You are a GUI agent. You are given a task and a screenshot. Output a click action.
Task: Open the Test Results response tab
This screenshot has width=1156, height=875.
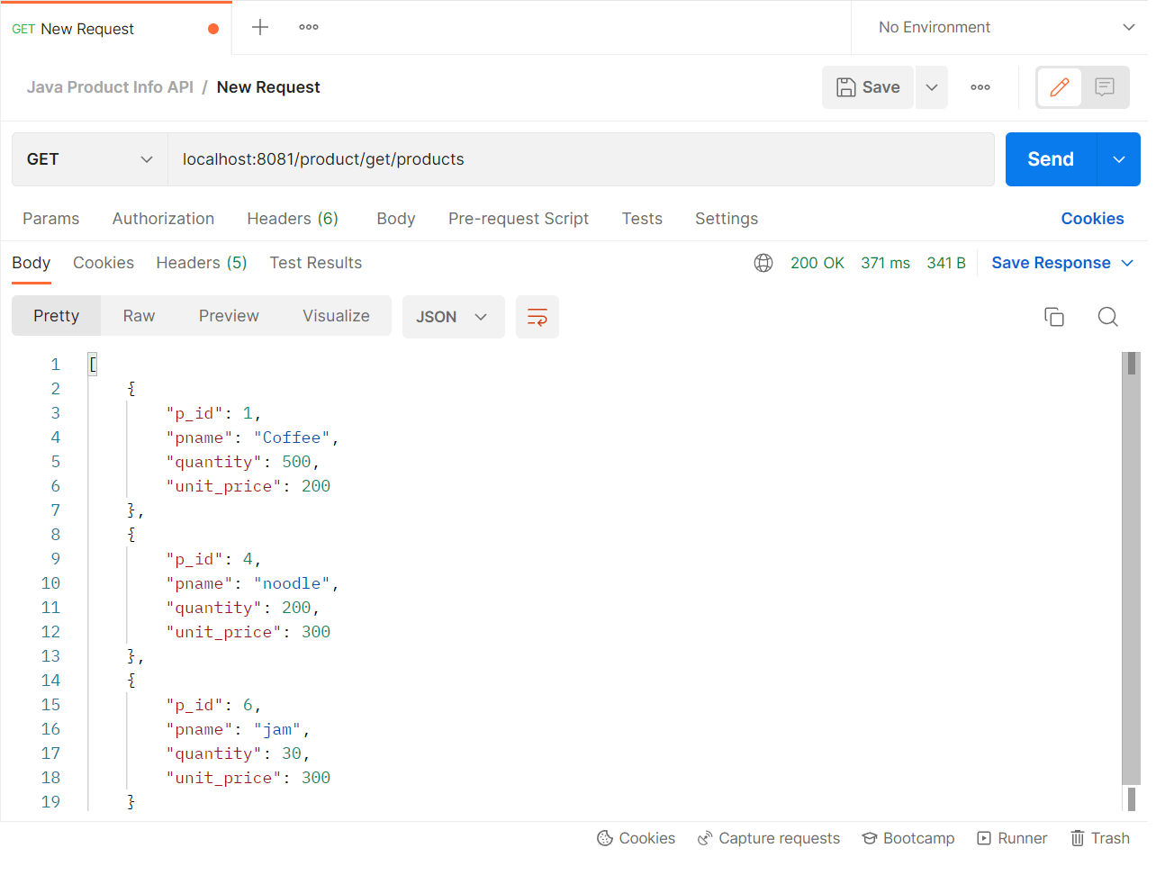click(315, 263)
